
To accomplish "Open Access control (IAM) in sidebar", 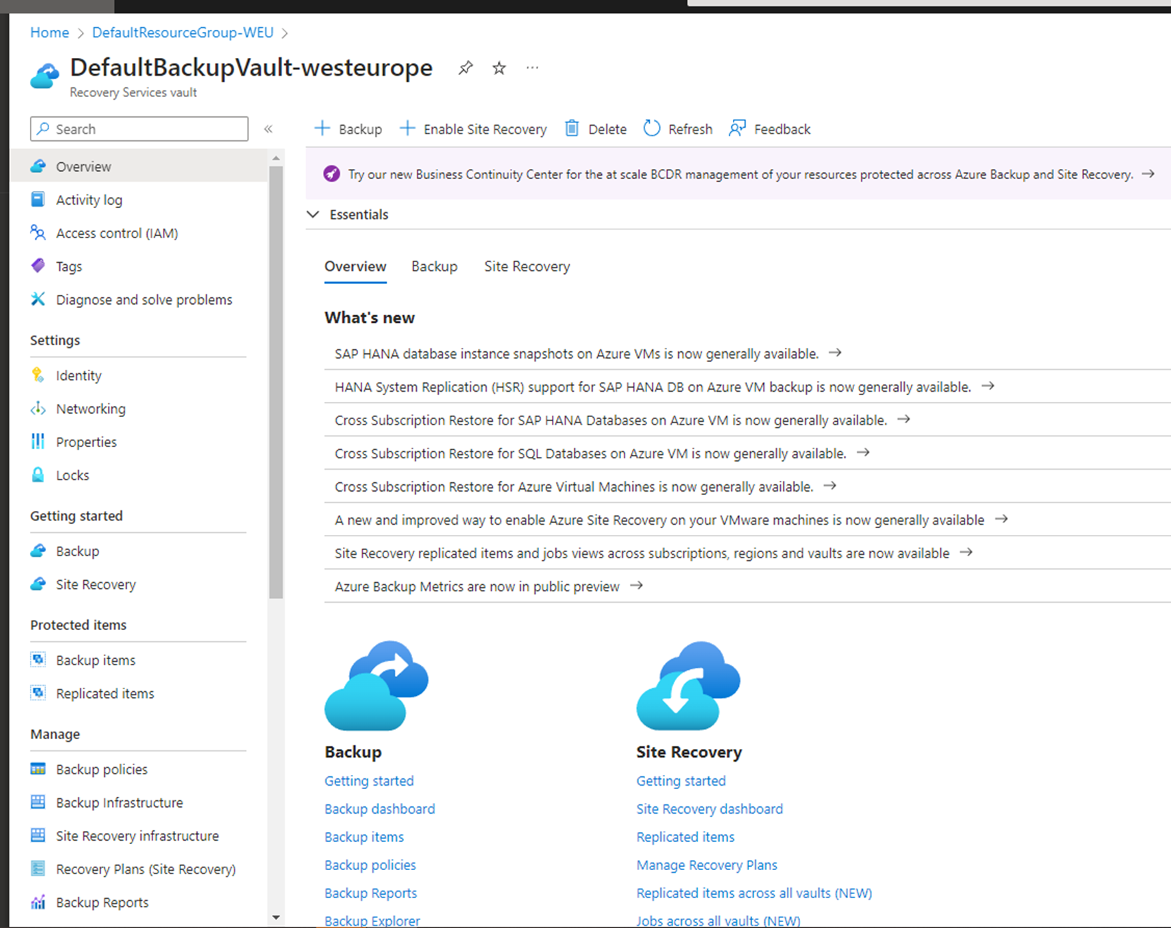I will point(117,233).
